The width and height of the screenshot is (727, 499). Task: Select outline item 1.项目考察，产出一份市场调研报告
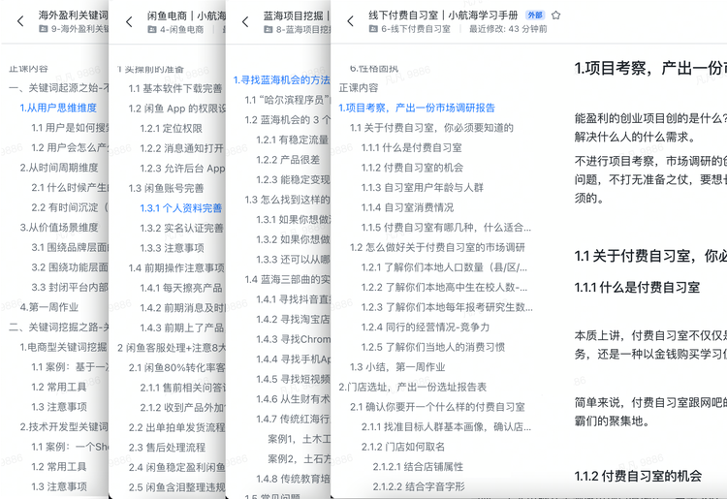tap(417, 108)
